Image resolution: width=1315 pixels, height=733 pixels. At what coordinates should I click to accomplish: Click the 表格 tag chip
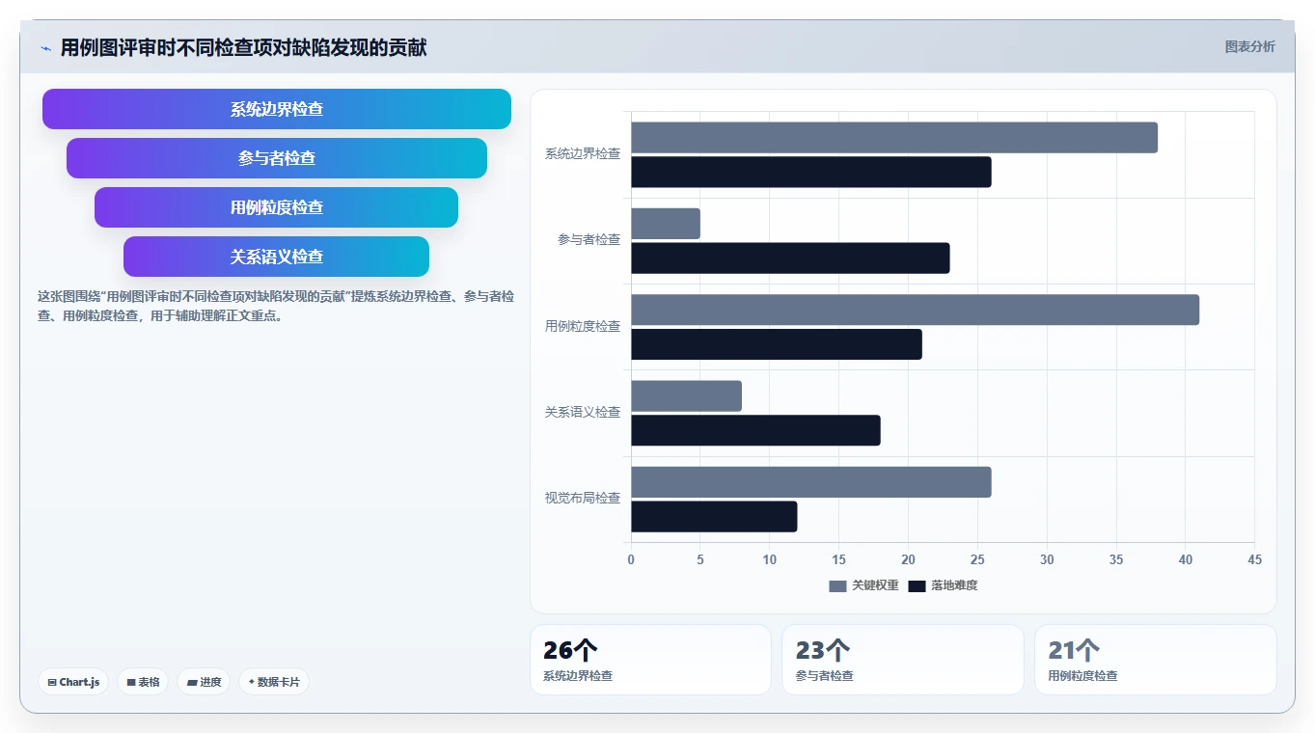tap(143, 682)
